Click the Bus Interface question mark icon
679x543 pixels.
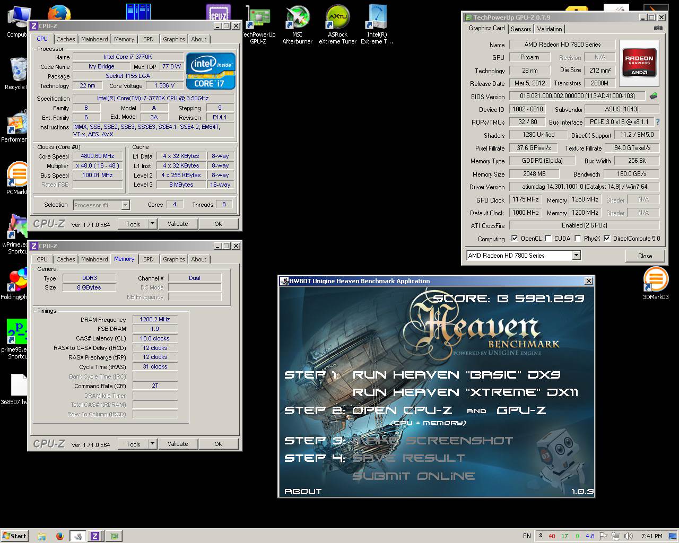657,122
